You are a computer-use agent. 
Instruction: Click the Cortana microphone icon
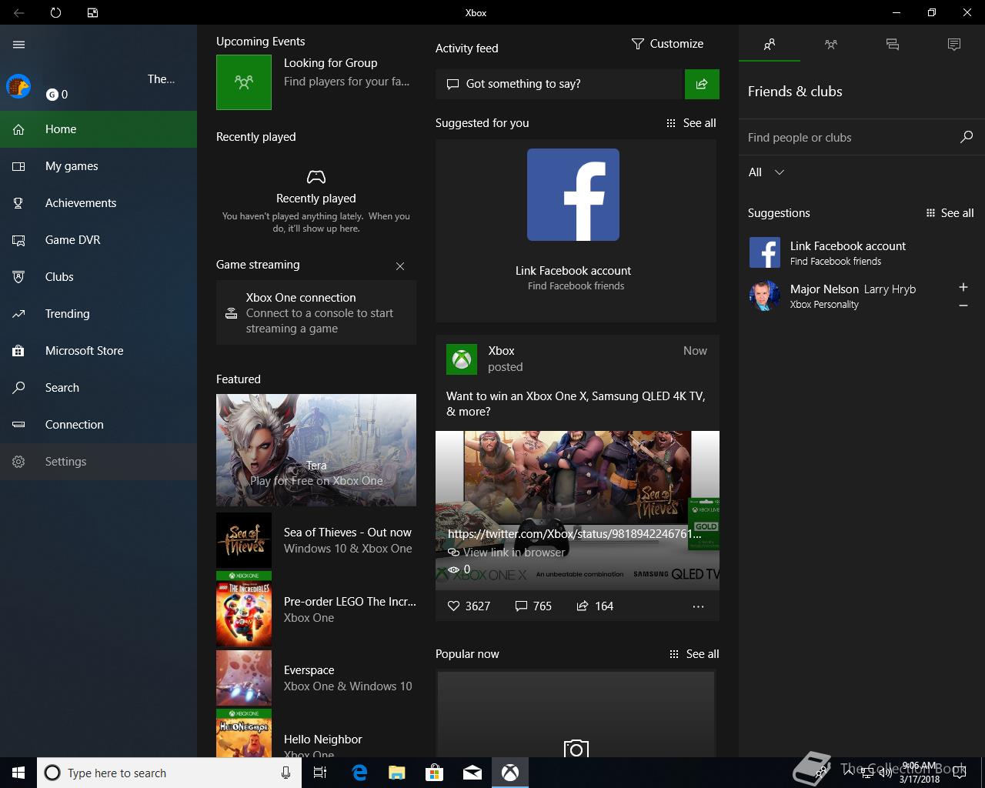coord(285,773)
